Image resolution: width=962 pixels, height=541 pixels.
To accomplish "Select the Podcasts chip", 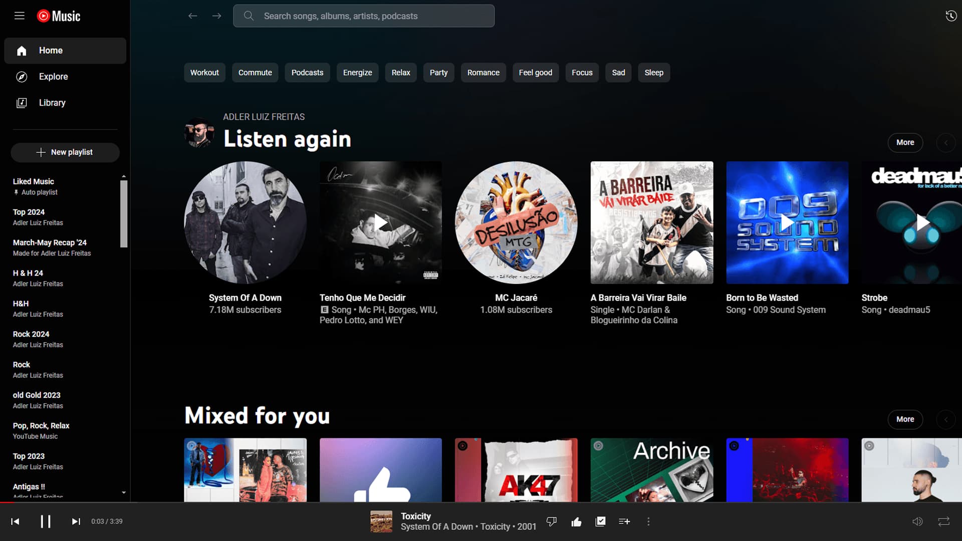I will click(x=307, y=73).
